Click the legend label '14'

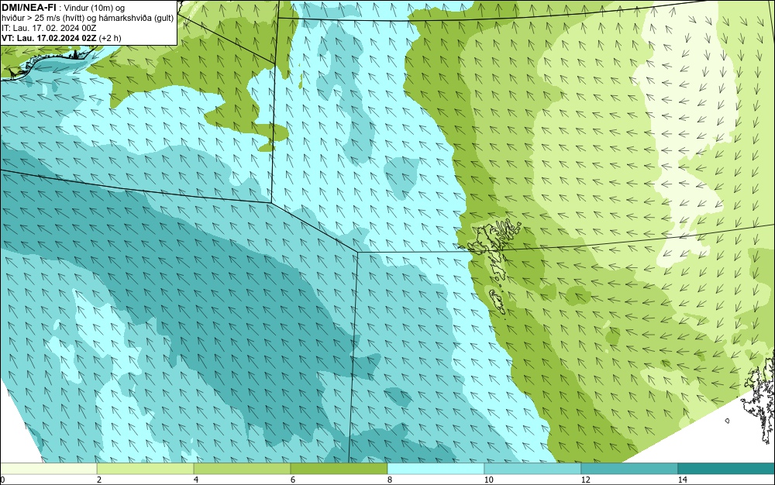[x=682, y=480]
